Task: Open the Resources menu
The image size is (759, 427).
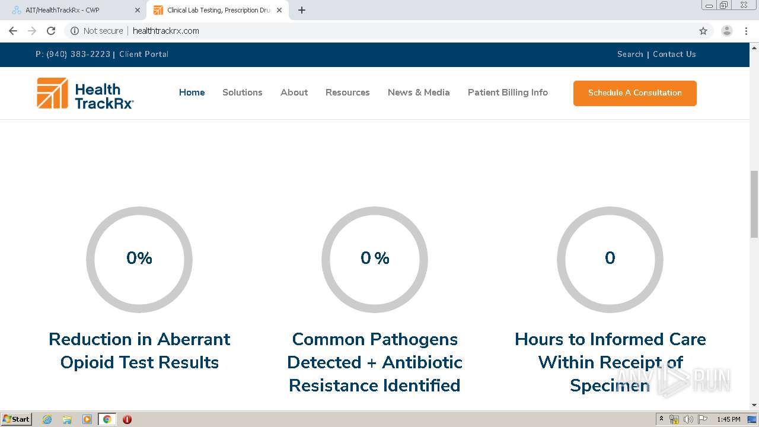Action: coord(347,93)
